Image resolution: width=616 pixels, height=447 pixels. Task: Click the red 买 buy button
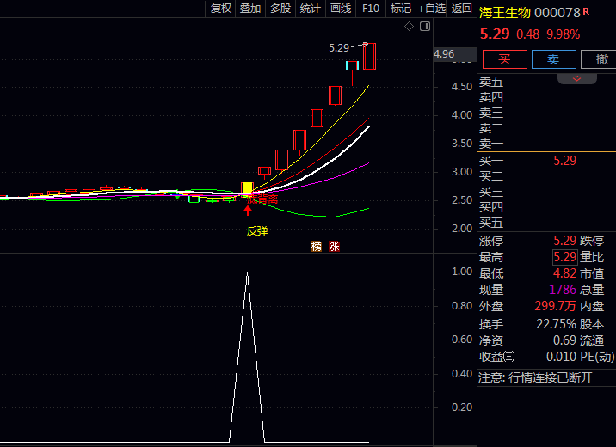504,59
